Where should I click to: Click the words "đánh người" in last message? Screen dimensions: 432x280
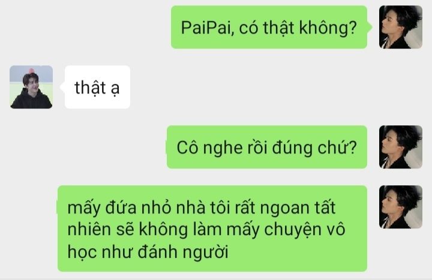click(183, 252)
